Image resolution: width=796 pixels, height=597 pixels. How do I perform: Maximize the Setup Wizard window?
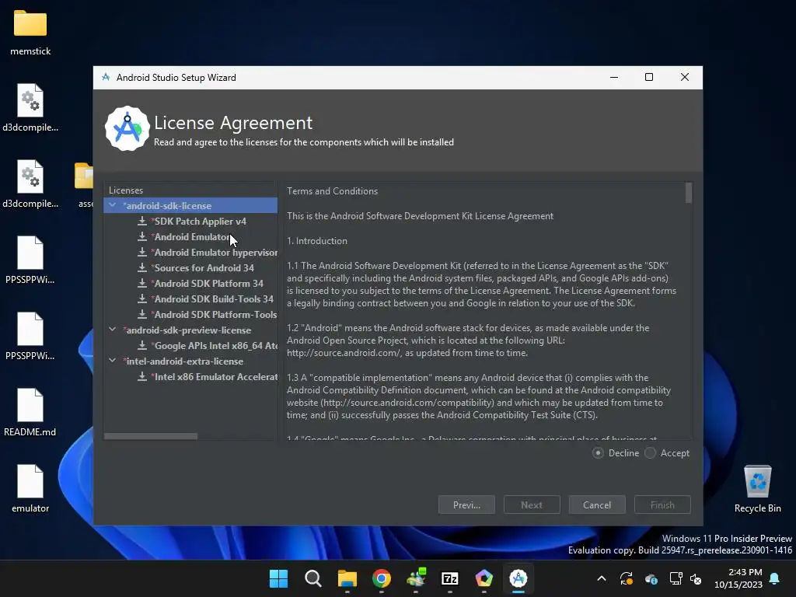point(649,77)
